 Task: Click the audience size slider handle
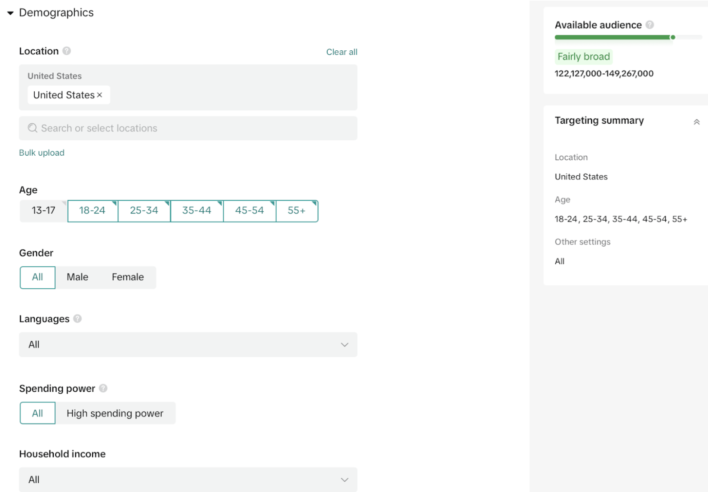(673, 37)
